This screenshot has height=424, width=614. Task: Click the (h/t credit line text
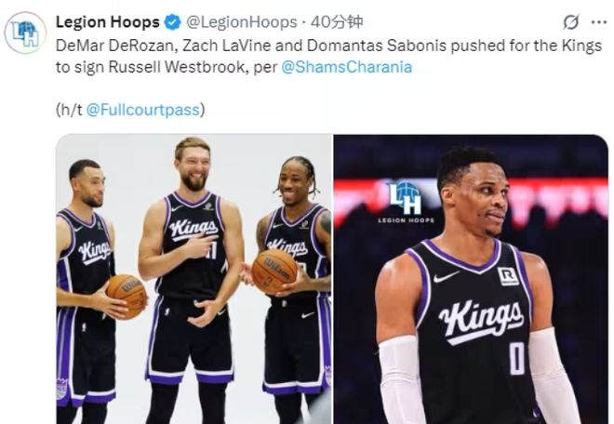130,110
